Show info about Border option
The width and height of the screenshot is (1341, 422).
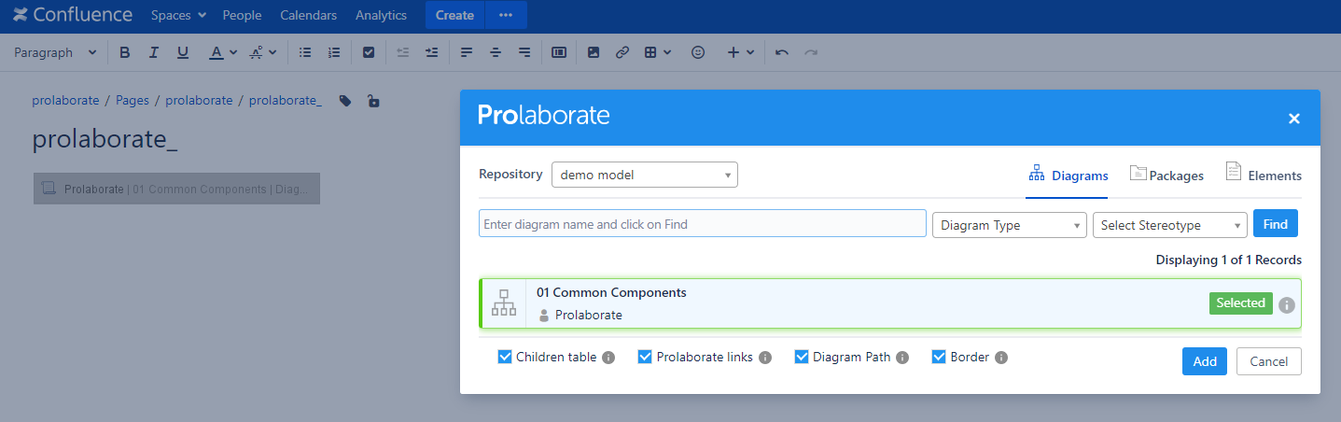1001,358
